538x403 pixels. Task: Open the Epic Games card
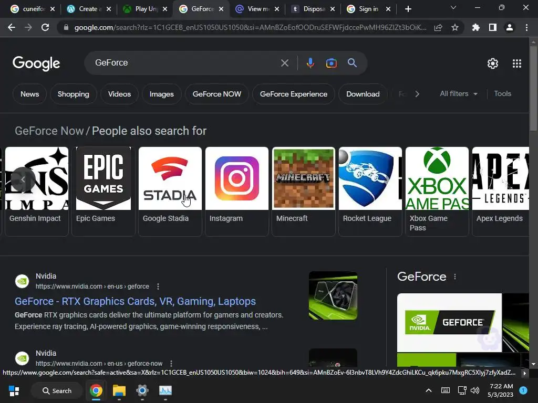coord(104,191)
